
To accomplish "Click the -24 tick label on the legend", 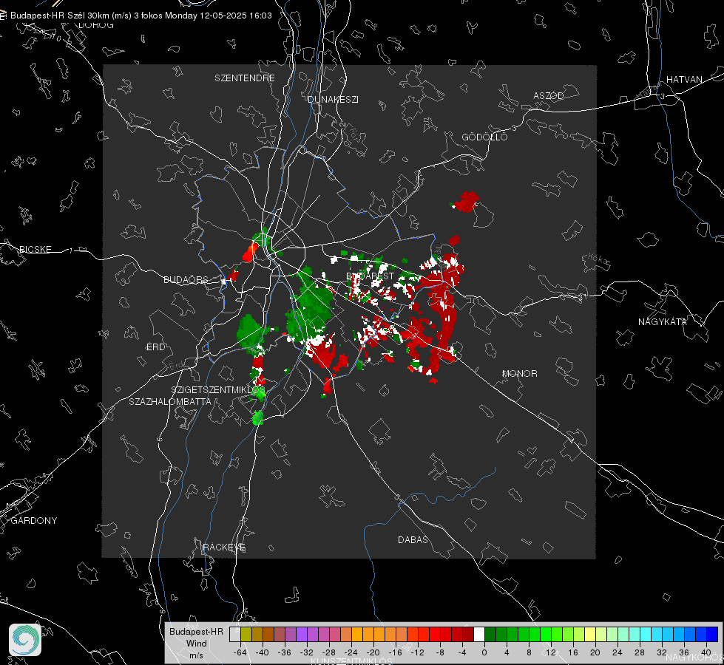I will coord(351,652).
